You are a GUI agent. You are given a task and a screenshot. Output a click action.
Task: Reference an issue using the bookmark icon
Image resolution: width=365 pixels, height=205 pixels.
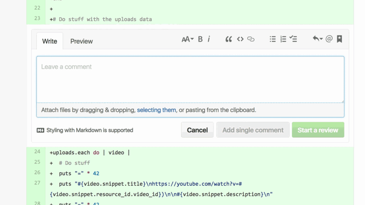pos(339,39)
